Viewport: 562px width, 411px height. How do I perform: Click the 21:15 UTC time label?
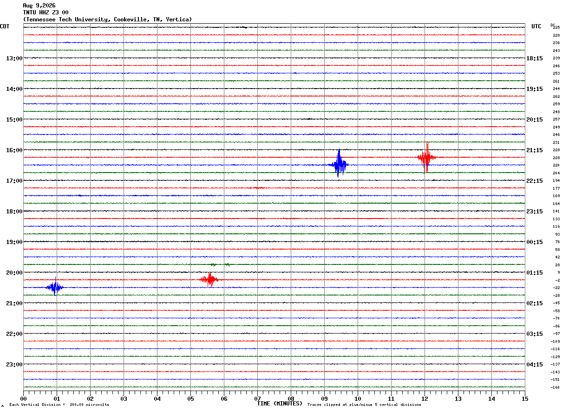(535, 150)
